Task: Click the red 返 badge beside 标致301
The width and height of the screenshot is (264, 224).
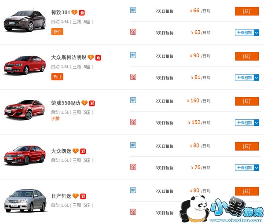Action: (x=82, y=12)
